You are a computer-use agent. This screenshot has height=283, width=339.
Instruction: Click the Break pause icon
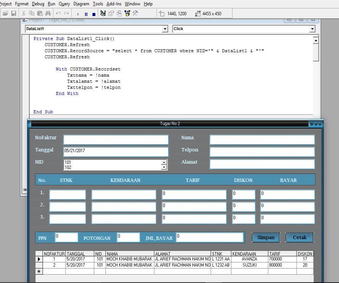click(x=86, y=14)
